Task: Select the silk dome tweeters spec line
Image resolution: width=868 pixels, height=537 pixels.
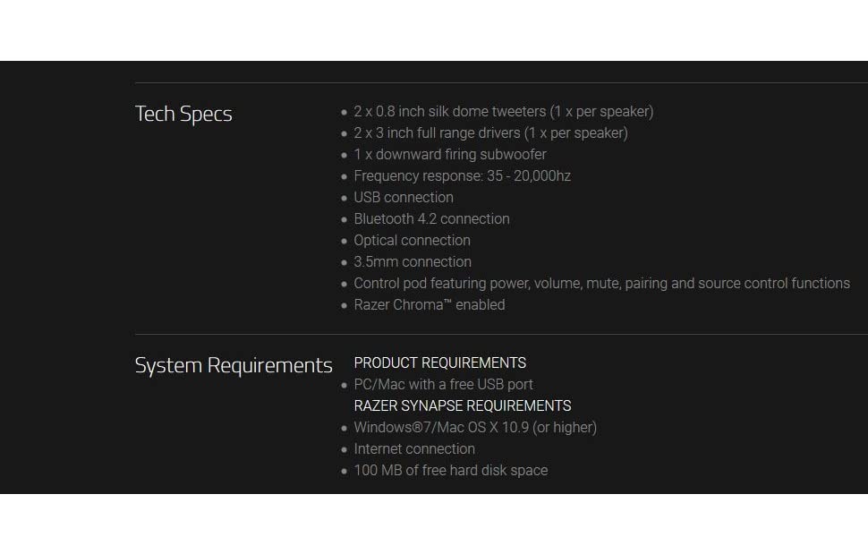Action: (504, 112)
